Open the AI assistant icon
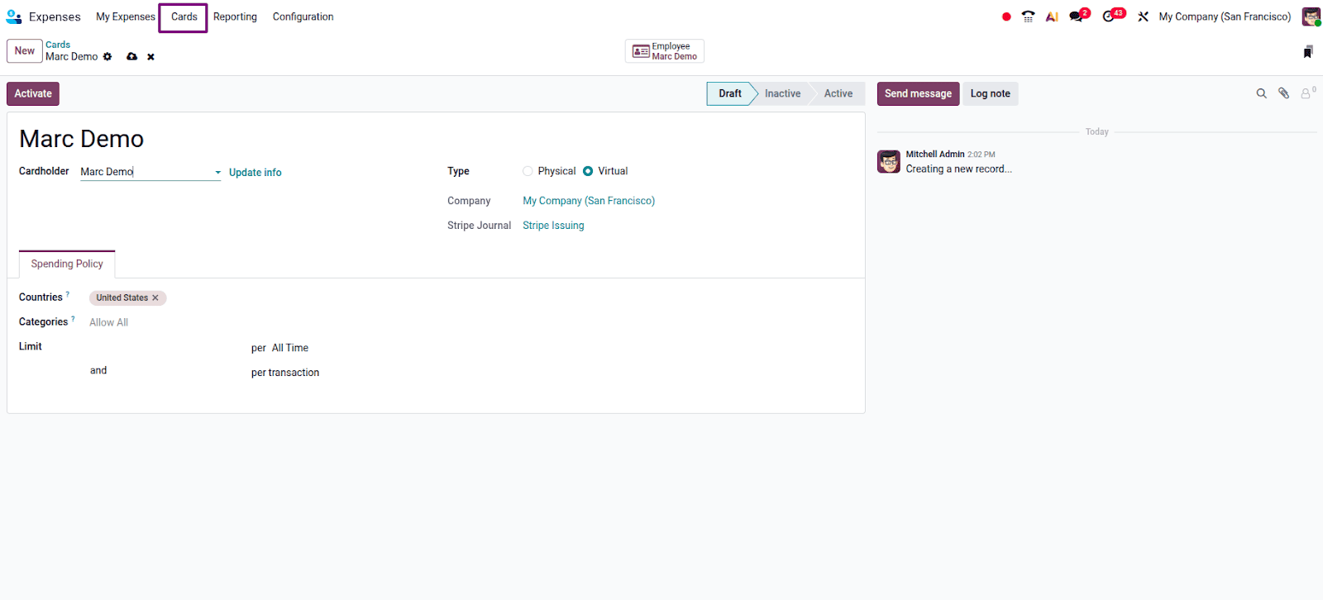The image size is (1323, 600). pos(1052,17)
